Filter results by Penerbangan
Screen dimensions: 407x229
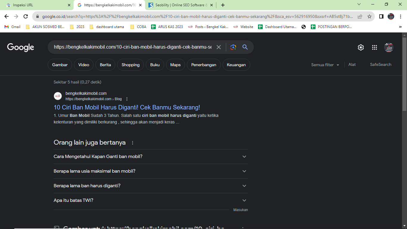pyautogui.click(x=204, y=65)
